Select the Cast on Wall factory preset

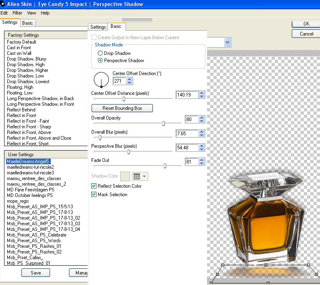click(x=19, y=53)
